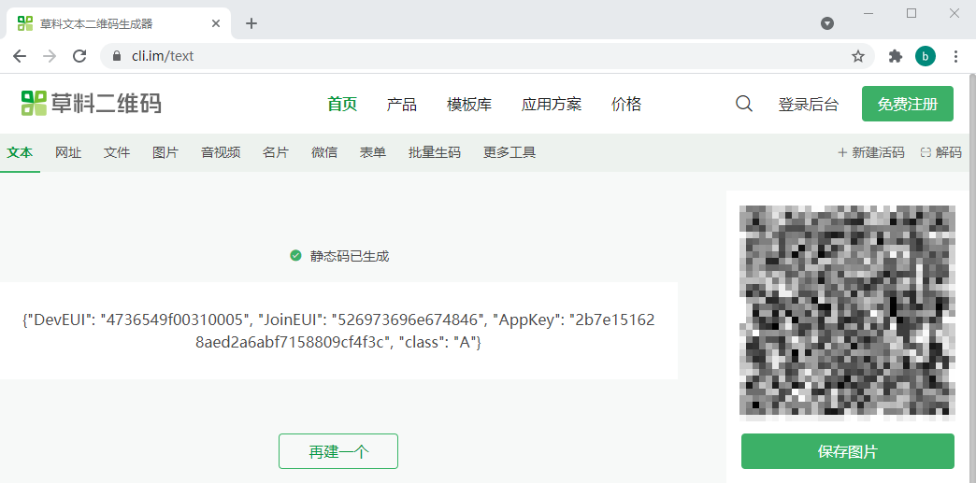This screenshot has height=483, width=976.
Task: Go back to previous page
Action: (20, 56)
